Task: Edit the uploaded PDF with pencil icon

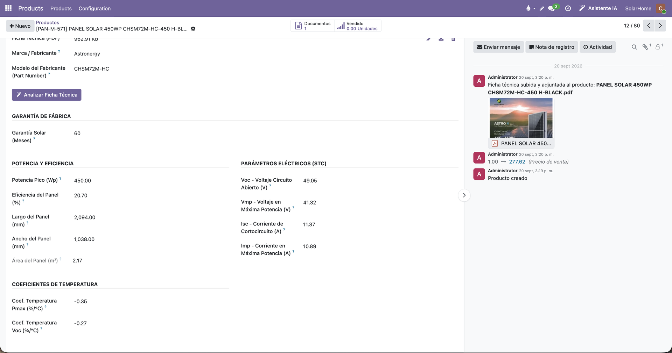Action: point(428,39)
